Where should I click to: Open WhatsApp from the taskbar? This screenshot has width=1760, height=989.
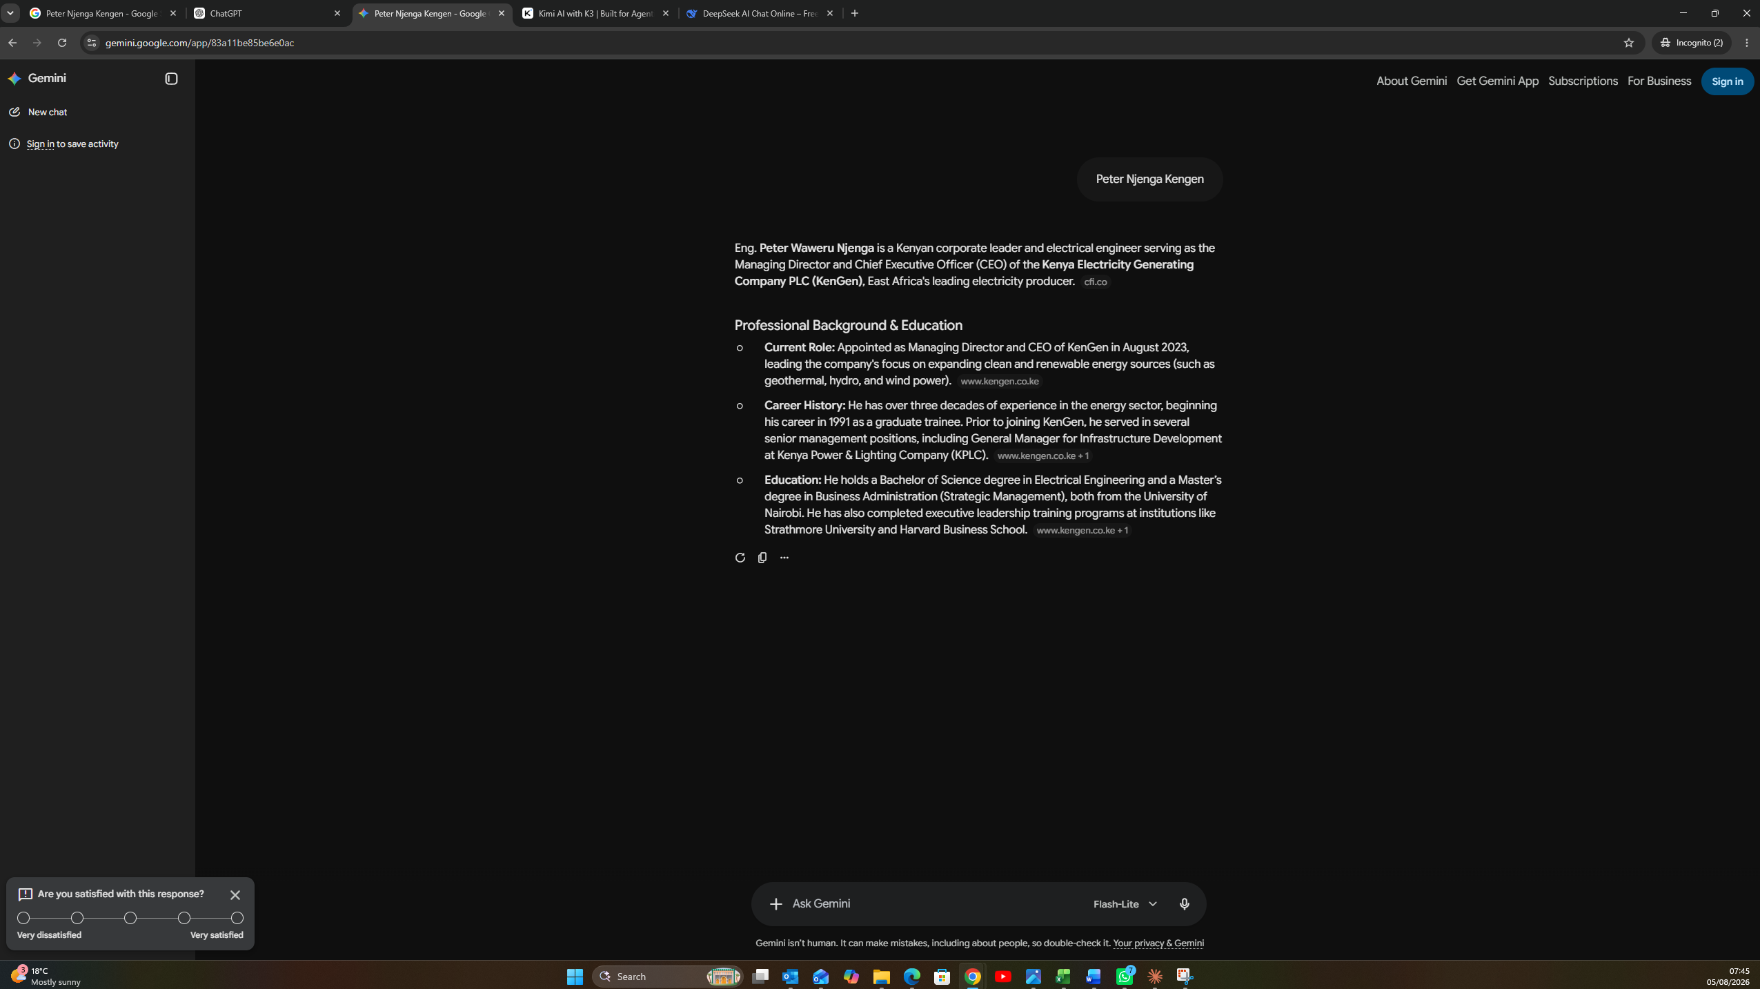point(1125,976)
